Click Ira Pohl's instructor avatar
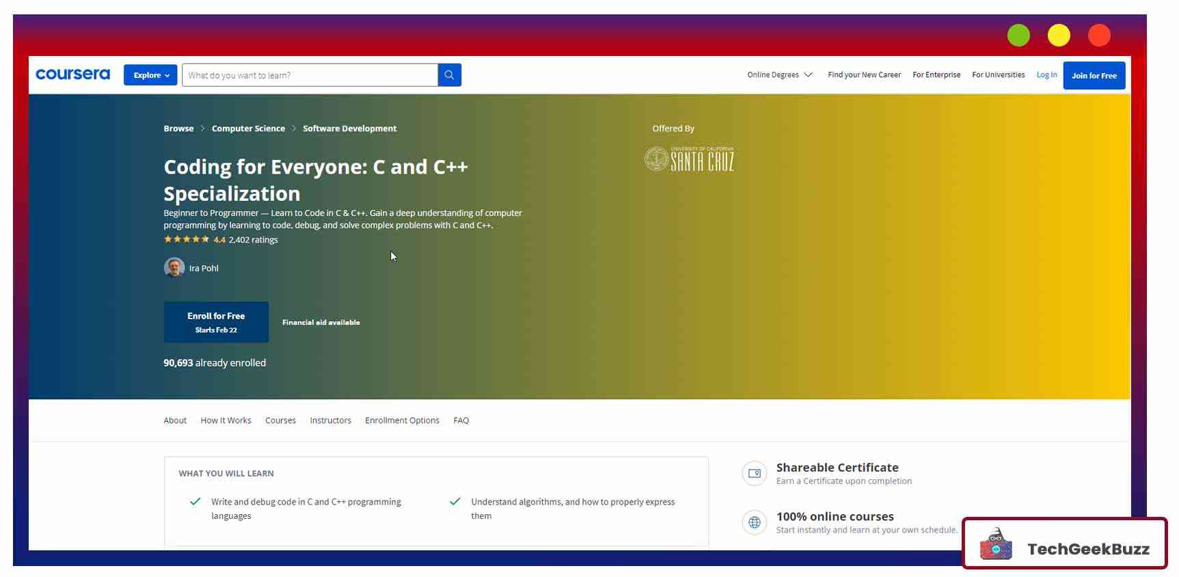 [x=174, y=267]
